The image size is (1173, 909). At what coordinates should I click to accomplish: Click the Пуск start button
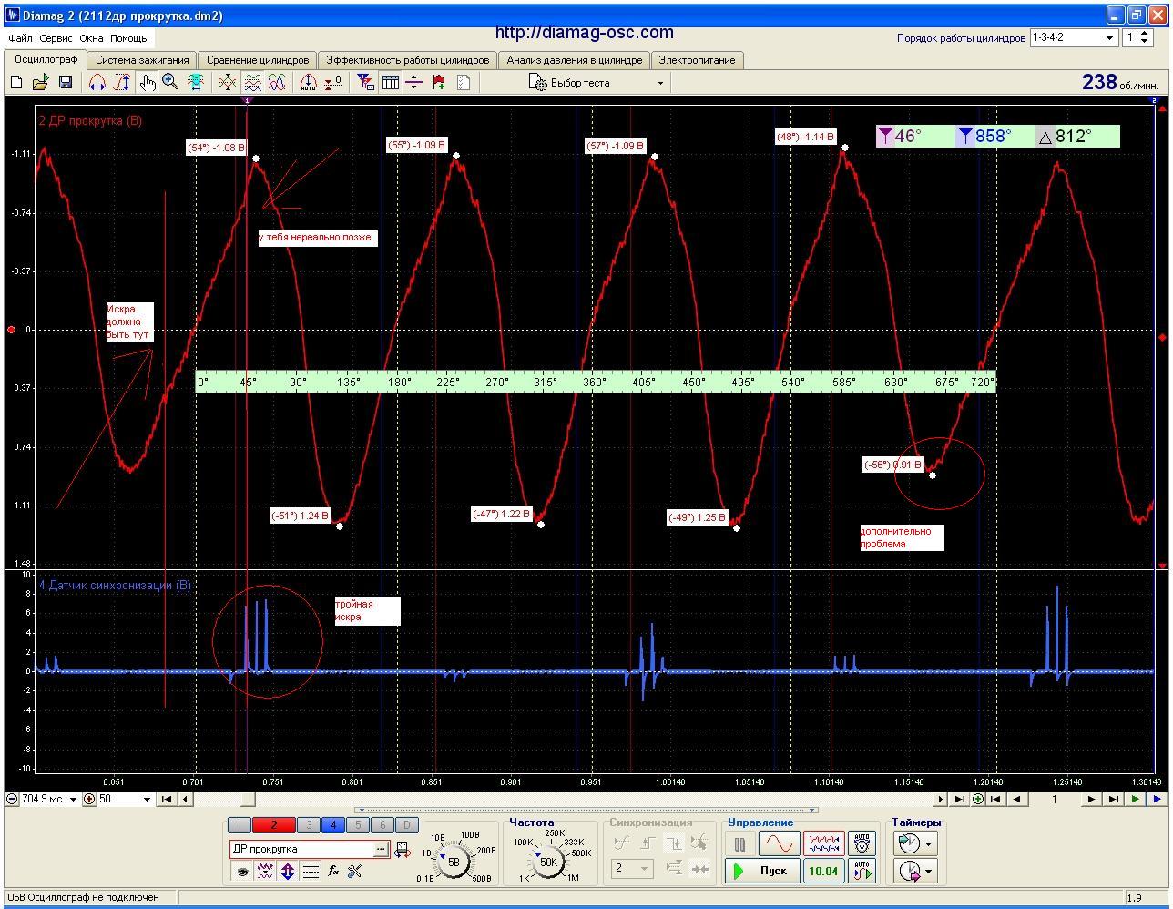[762, 871]
